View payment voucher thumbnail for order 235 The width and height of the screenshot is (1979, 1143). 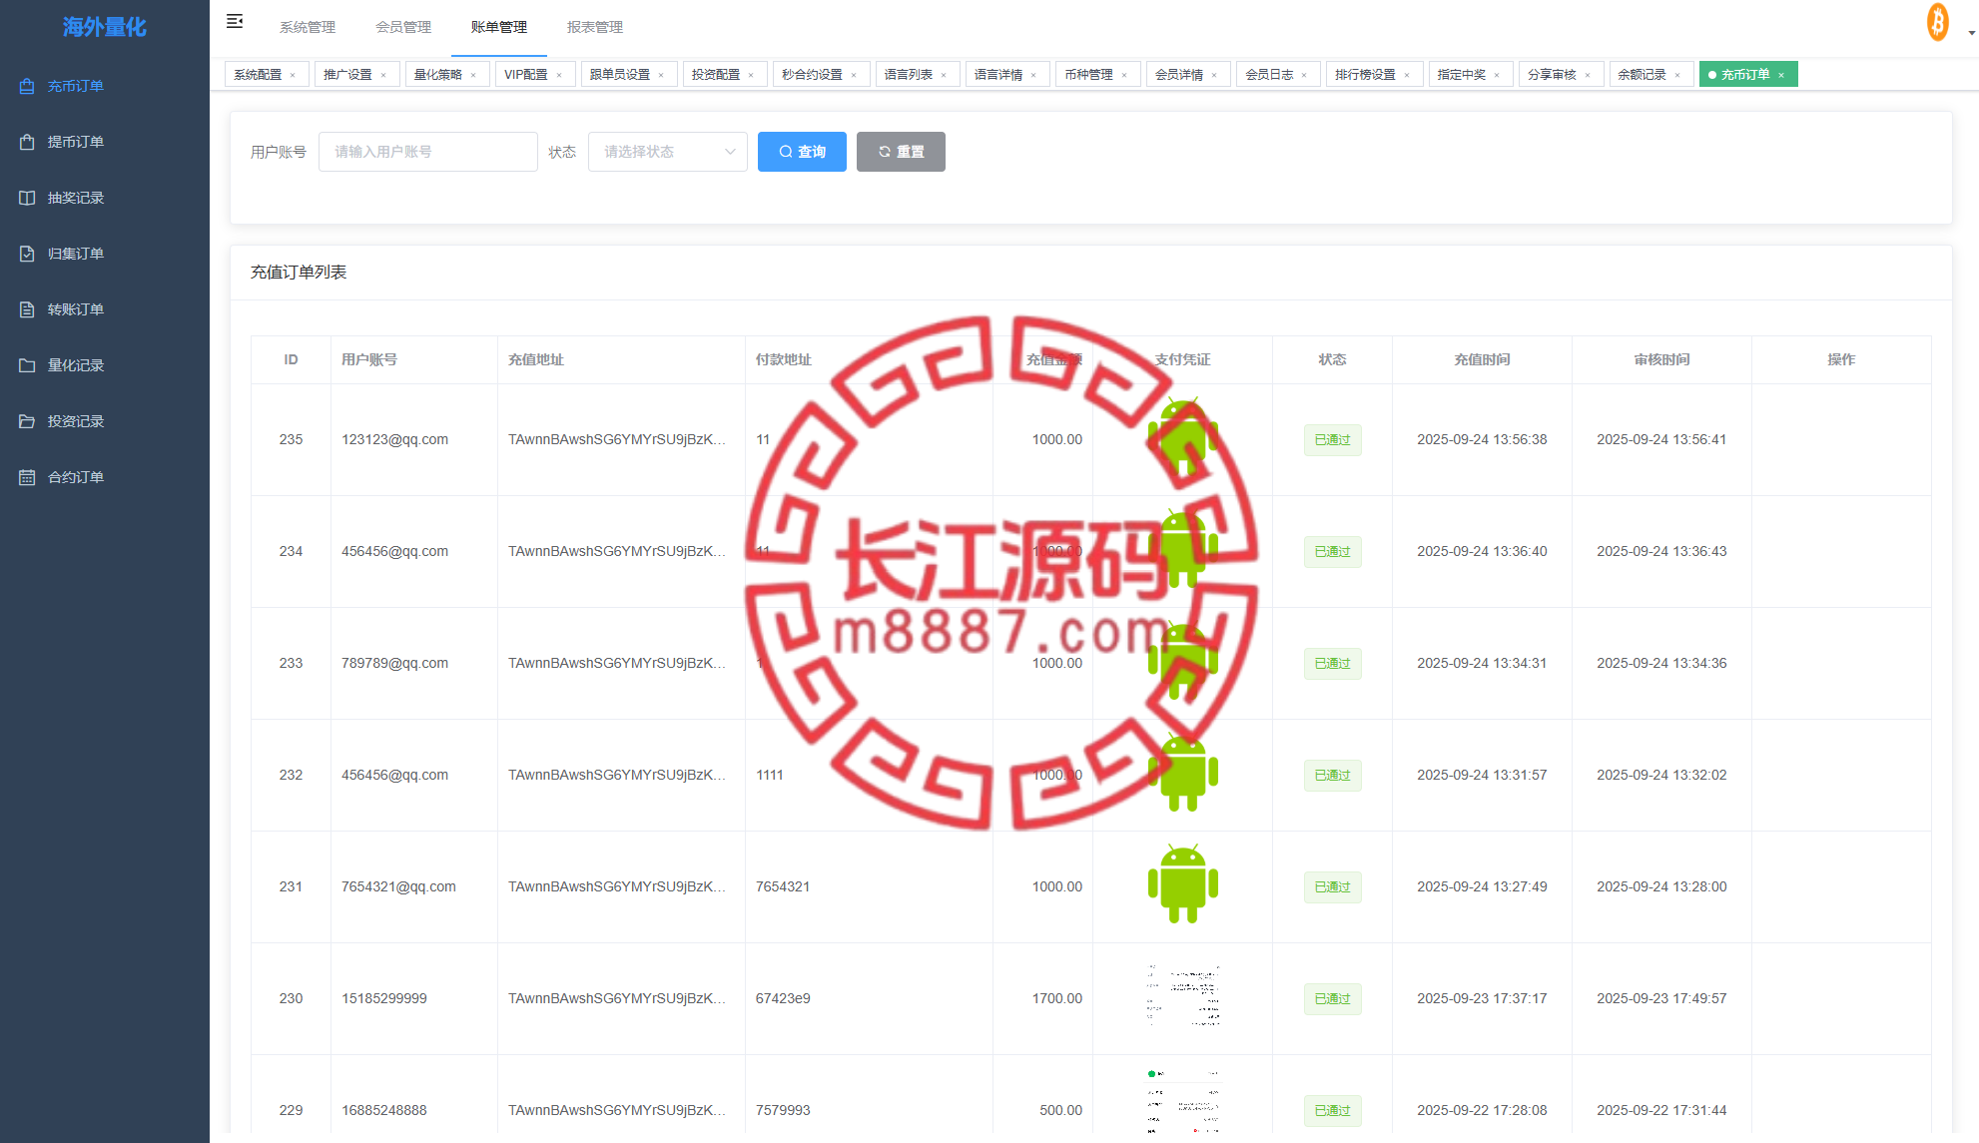point(1183,438)
